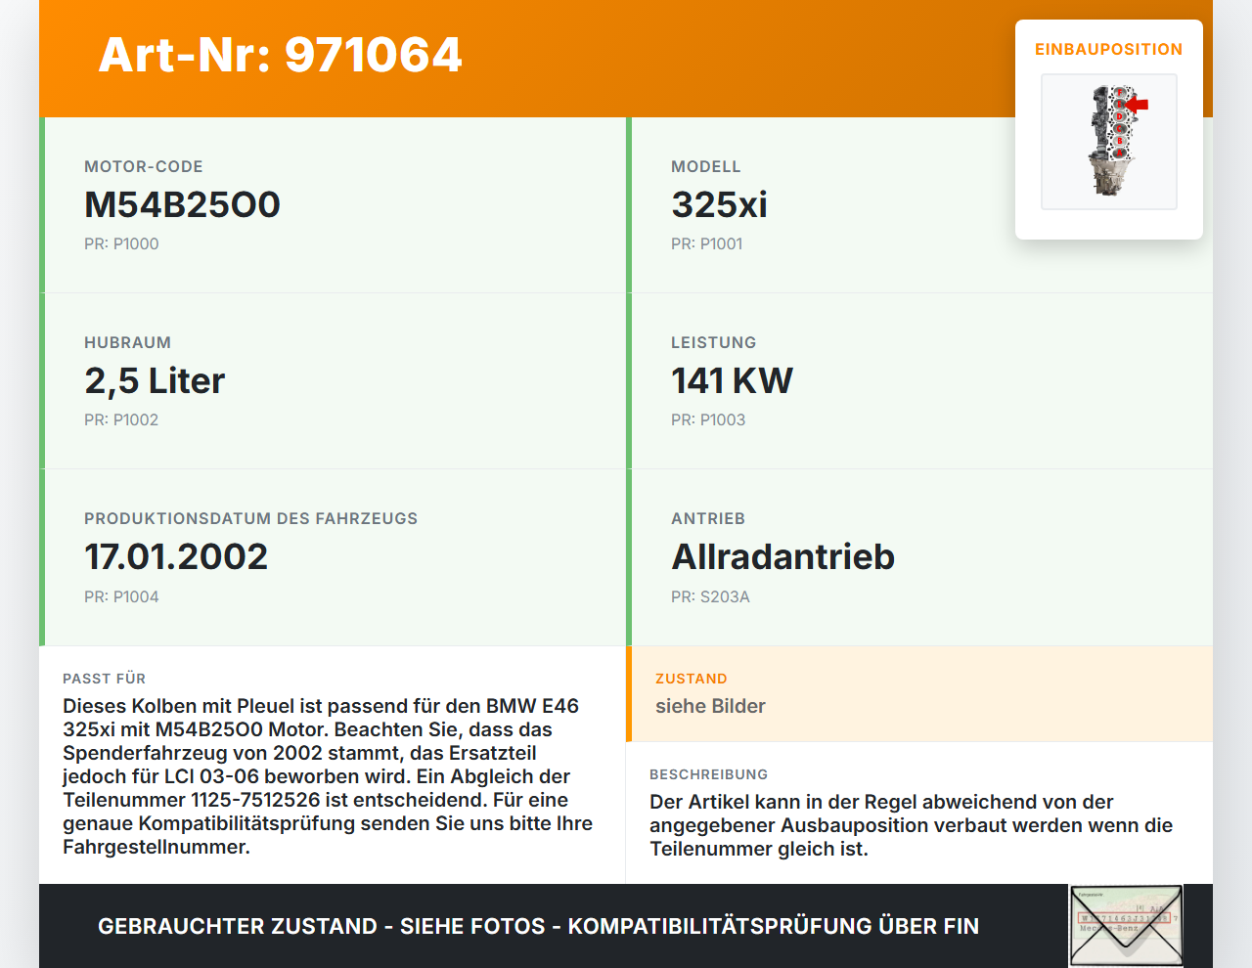Click the highlighted VIN number on the envelope

[x=1124, y=917]
